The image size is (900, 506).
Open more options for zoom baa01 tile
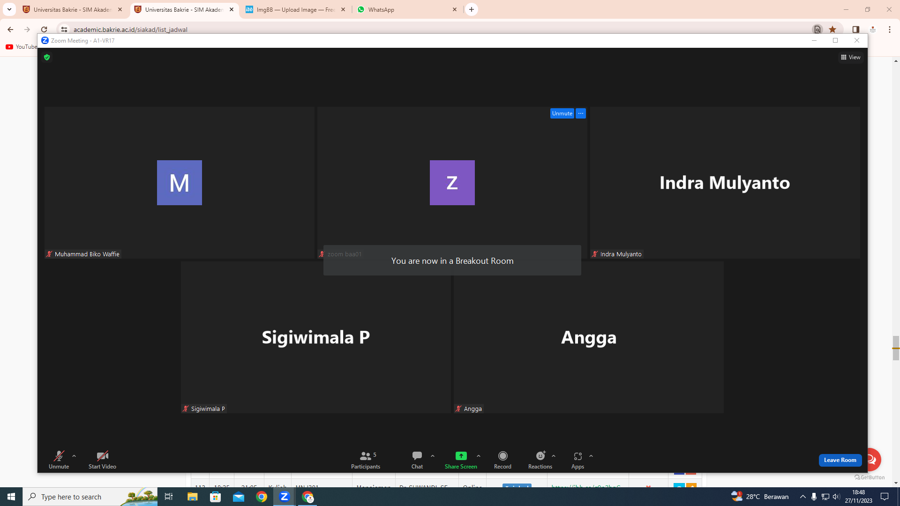581,113
